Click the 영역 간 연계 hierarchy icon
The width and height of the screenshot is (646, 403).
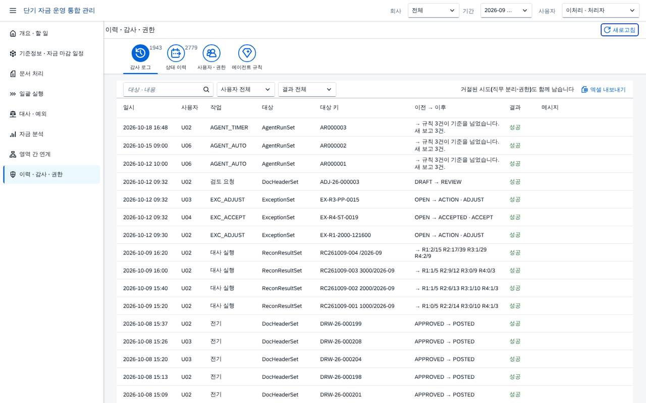13,154
